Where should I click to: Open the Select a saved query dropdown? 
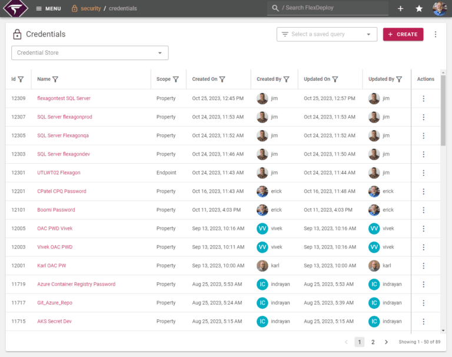[327, 34]
